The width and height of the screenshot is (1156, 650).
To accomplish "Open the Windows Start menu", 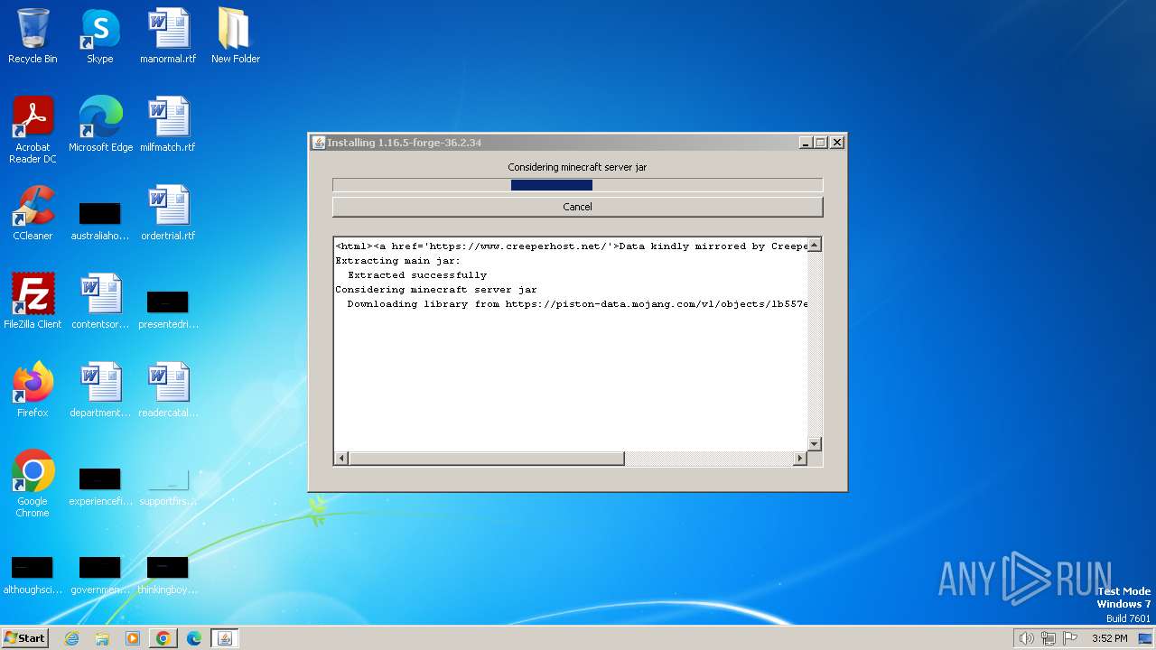I will point(25,638).
